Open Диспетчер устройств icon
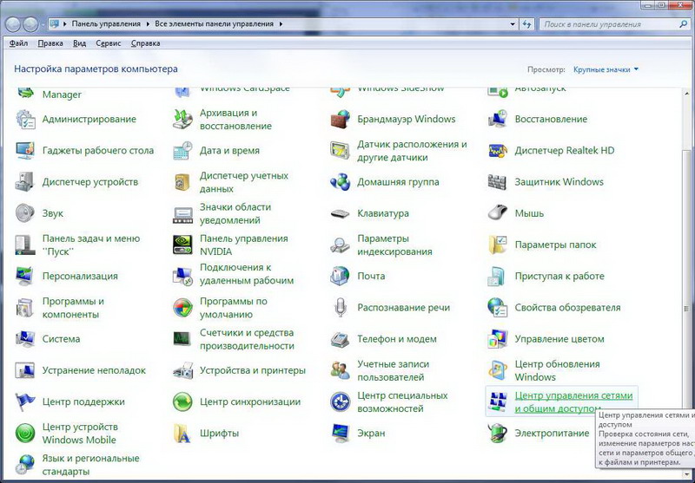The image size is (695, 483). (25, 182)
